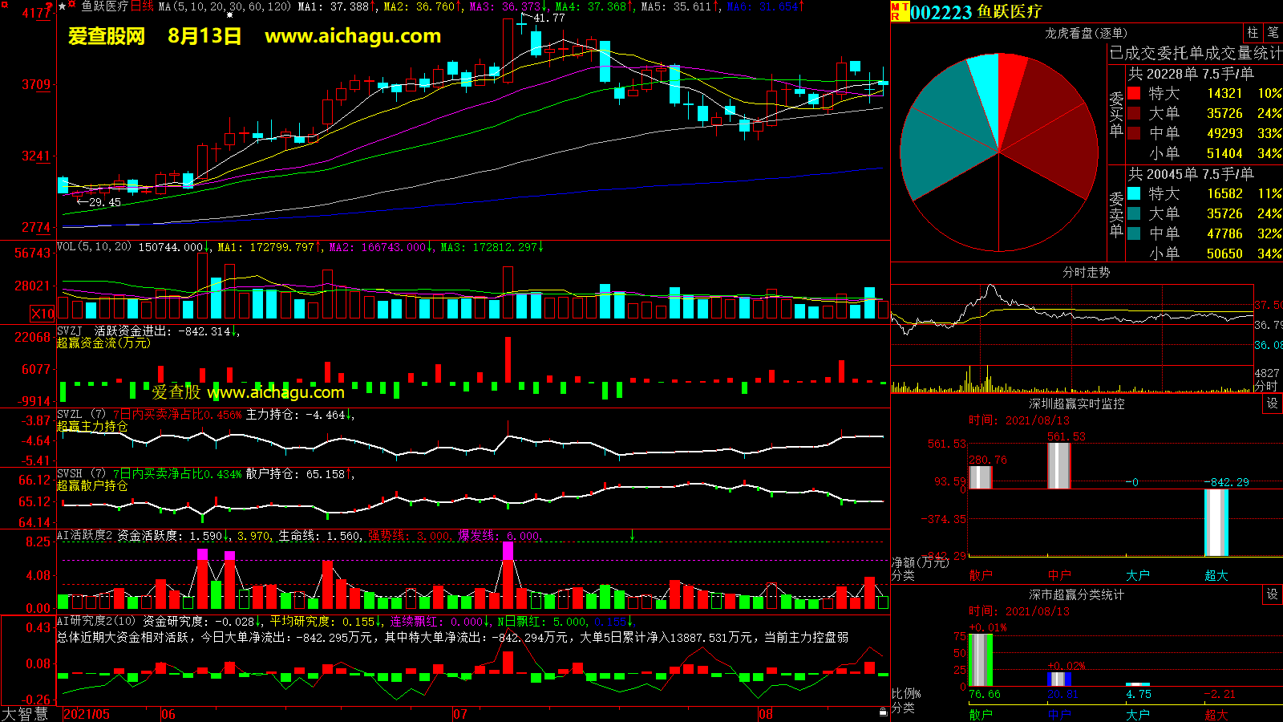Click the X10 volume scale icon
The image size is (1283, 722).
pyautogui.click(x=42, y=314)
